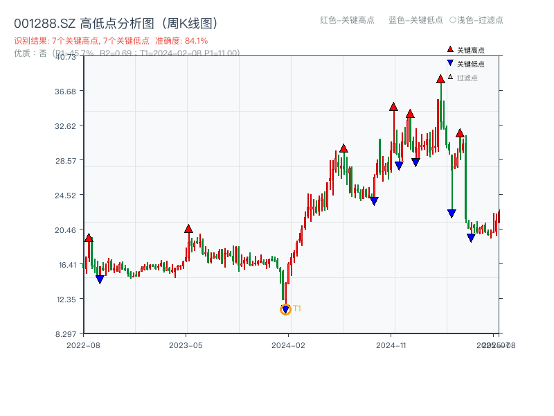Click the 识别结果 7个关键高点 text
554x416 pixels.
pyautogui.click(x=82, y=41)
